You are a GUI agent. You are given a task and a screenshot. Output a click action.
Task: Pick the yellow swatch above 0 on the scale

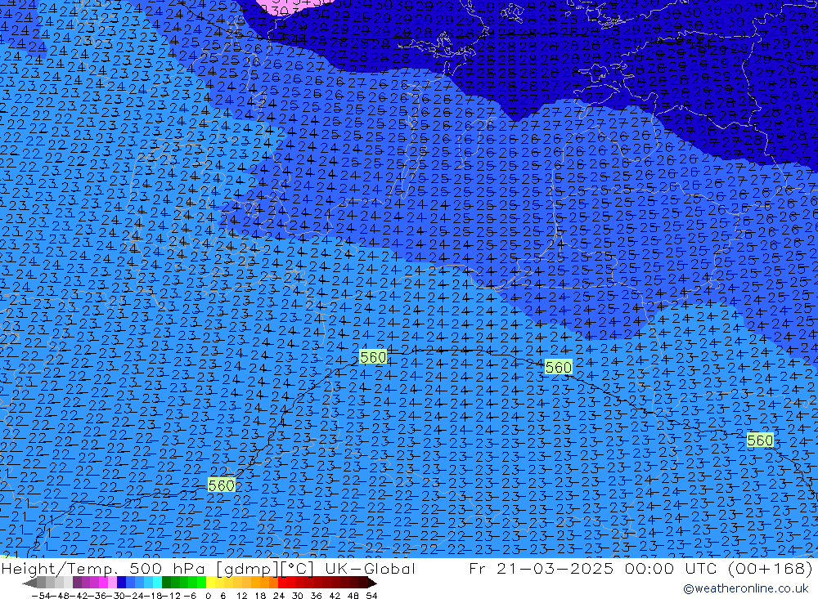[211, 583]
